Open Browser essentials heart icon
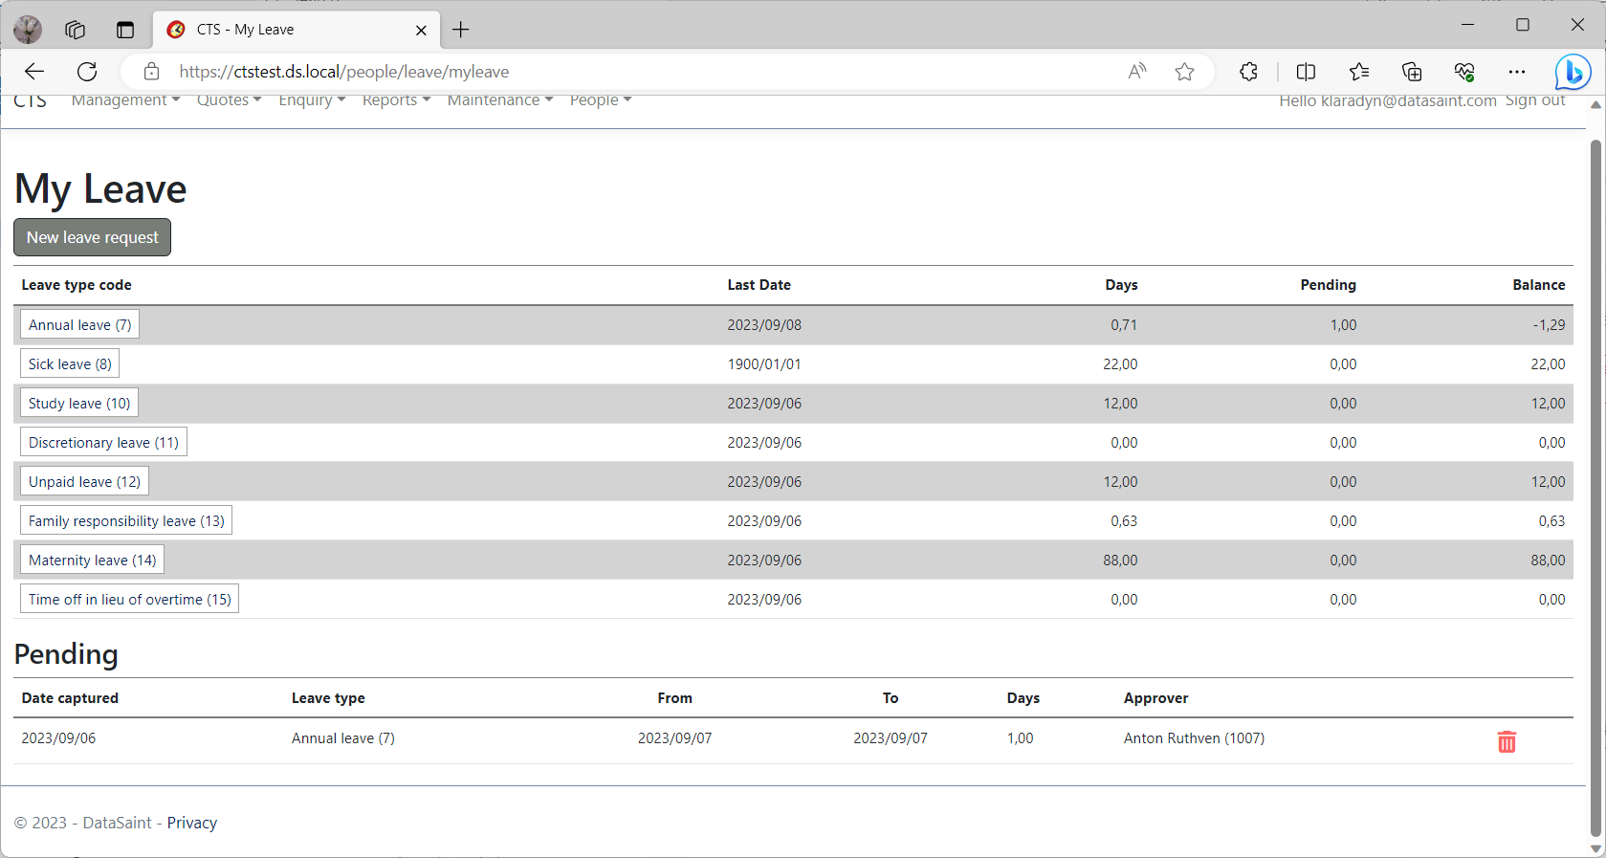 (x=1464, y=72)
